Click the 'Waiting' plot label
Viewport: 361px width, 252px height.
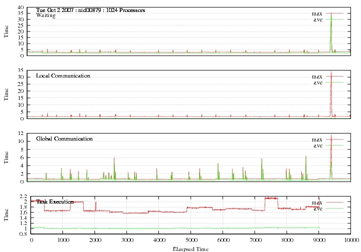click(46, 15)
